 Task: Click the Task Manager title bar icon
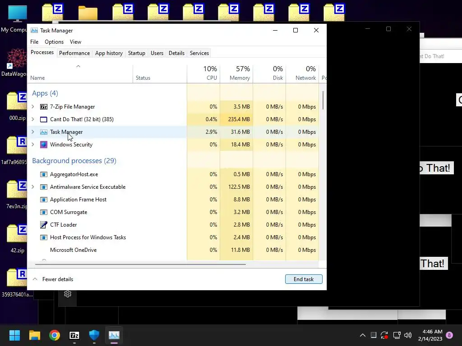pyautogui.click(x=34, y=31)
